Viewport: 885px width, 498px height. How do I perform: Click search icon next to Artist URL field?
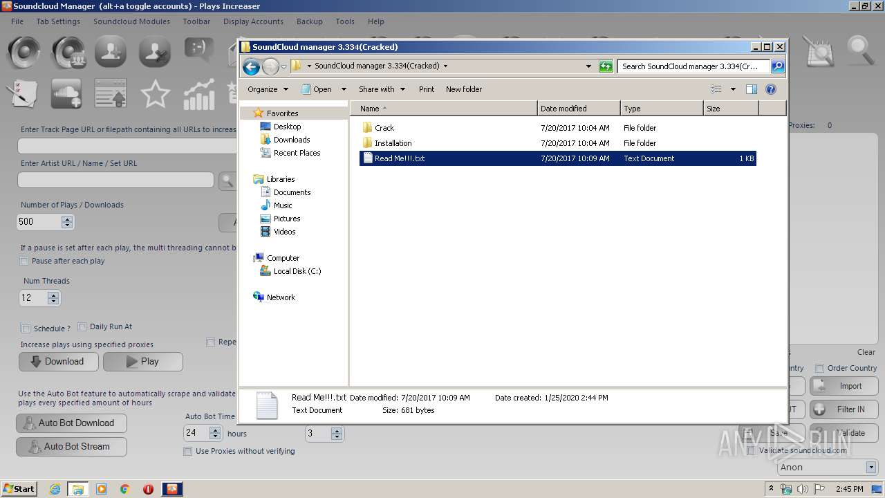pos(227,181)
